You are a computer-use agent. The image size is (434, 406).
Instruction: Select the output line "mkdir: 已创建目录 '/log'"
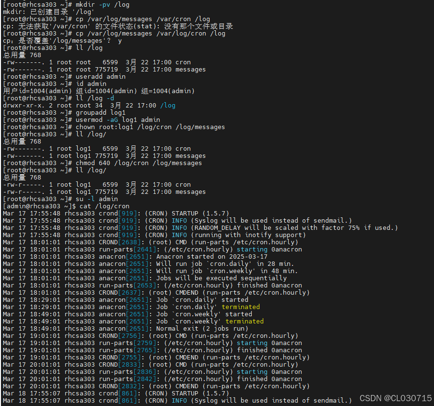coord(49,12)
